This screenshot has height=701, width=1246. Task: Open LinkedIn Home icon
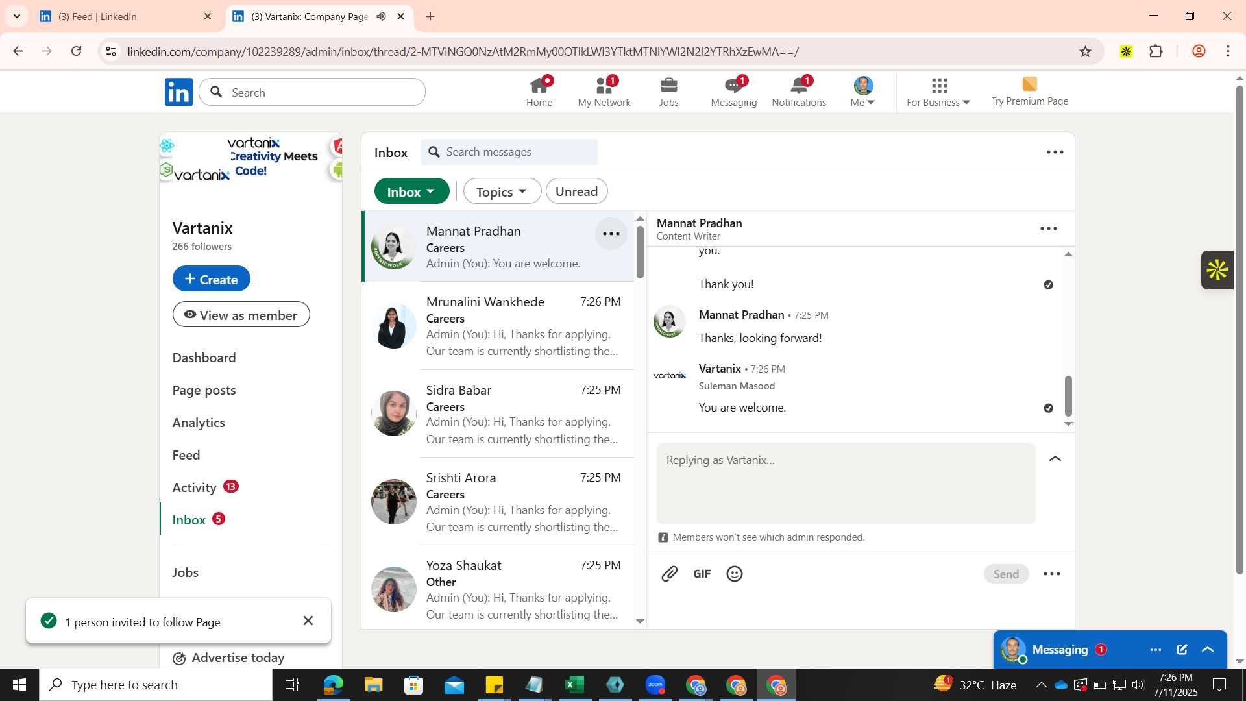[539, 92]
